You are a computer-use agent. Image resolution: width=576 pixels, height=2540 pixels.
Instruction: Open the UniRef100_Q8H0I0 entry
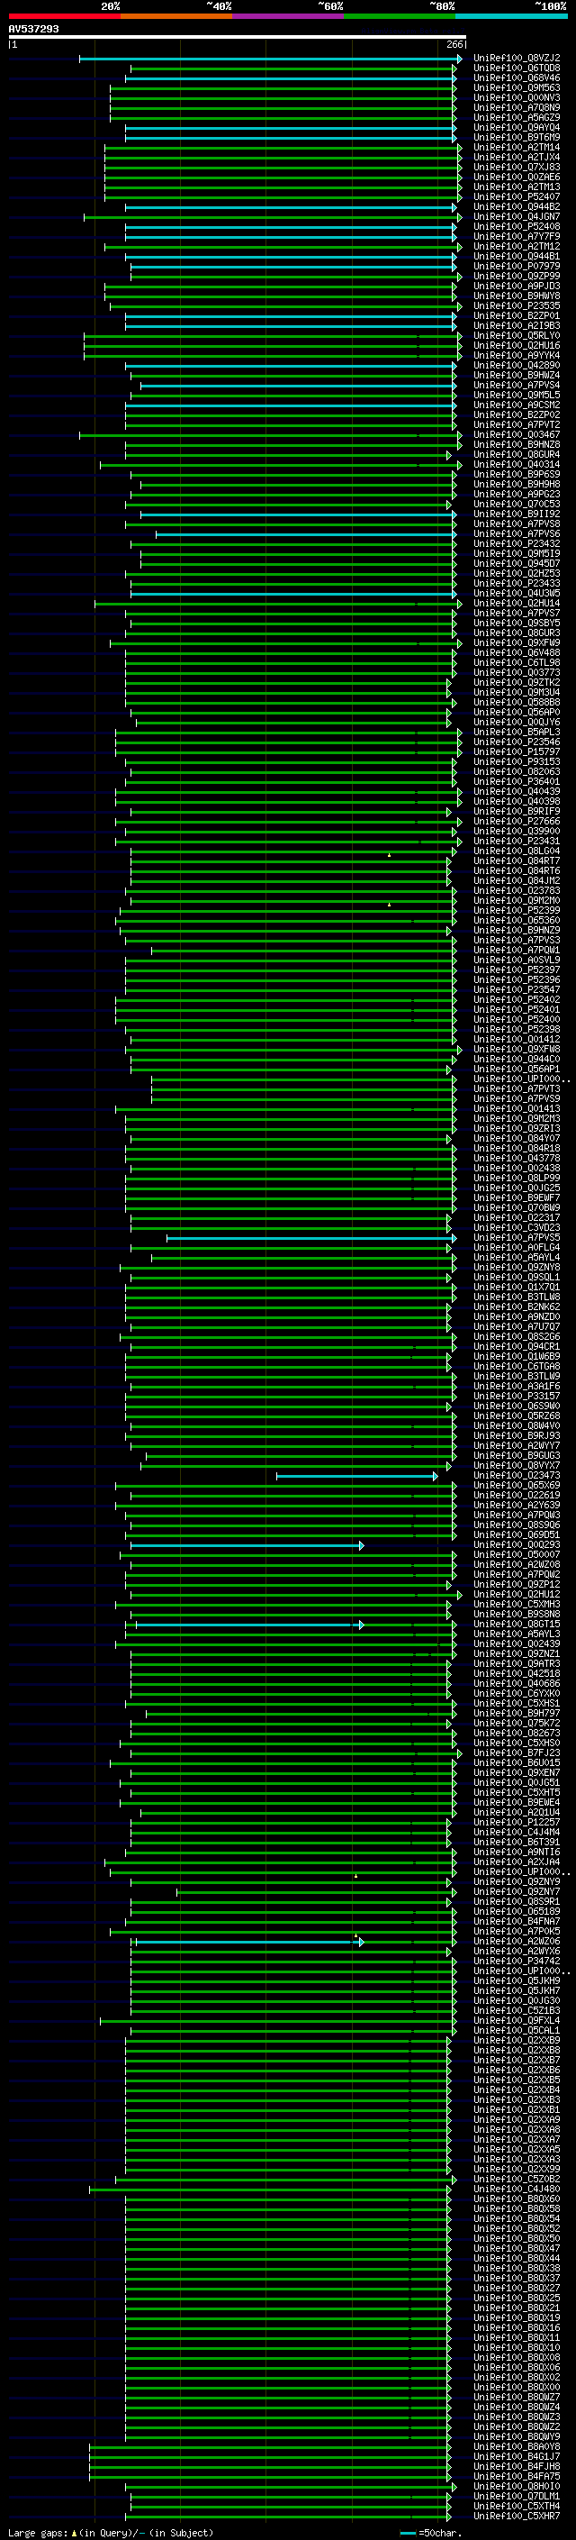(516, 2487)
